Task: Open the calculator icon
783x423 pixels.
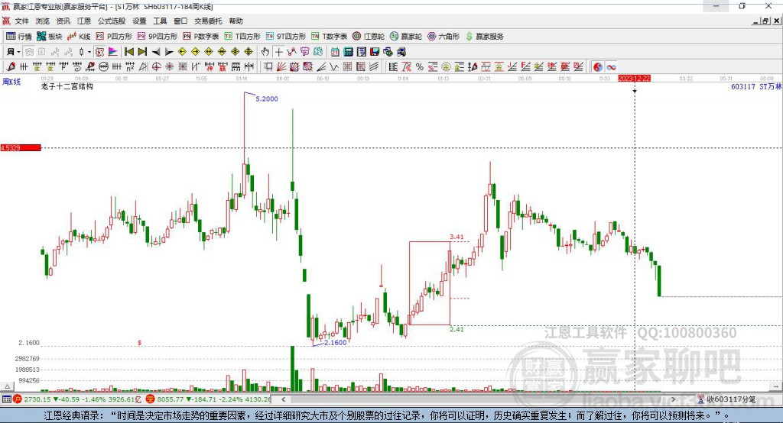Action: [348, 52]
